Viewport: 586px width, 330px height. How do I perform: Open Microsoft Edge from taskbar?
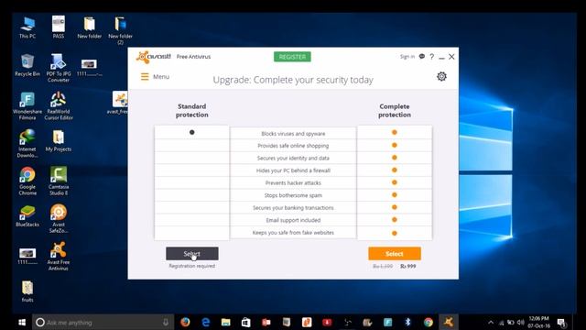205,322
